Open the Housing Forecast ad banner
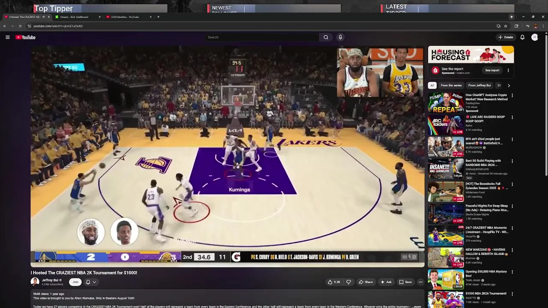Viewport: 548px width, 308px height. (471, 55)
